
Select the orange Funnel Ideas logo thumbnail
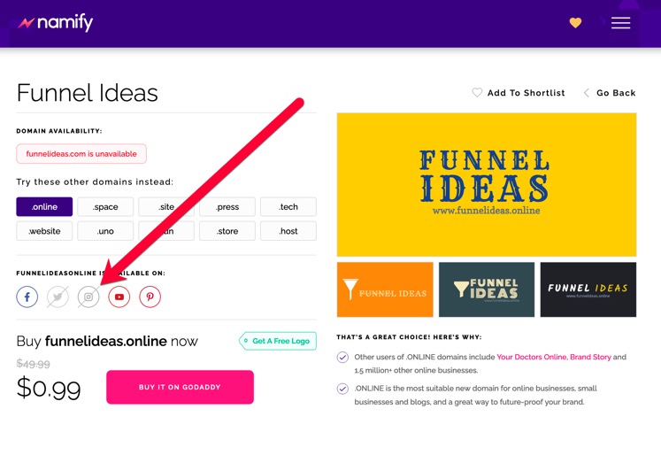click(x=385, y=289)
